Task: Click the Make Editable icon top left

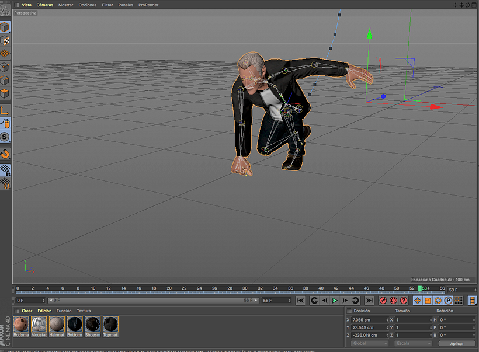Action: 5,11
